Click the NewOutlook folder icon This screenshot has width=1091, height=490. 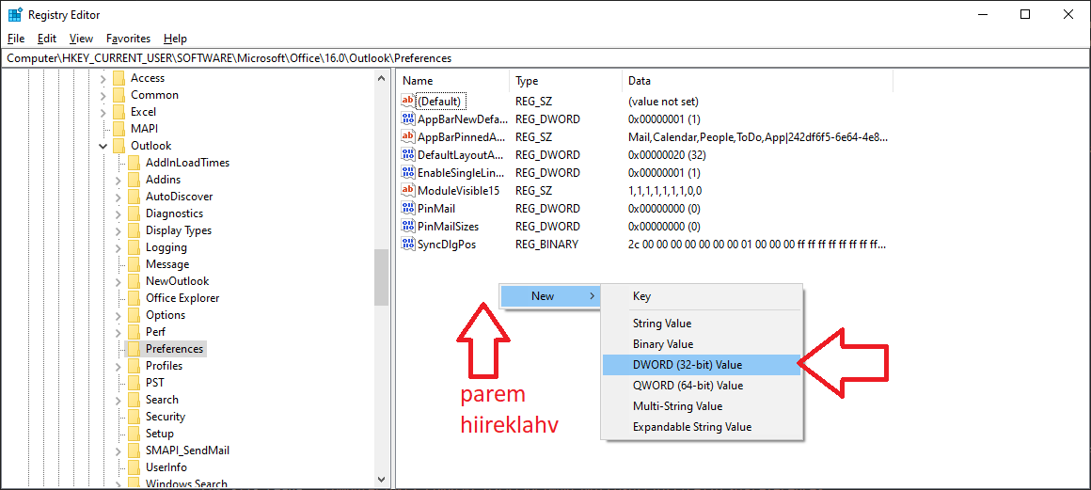click(134, 281)
